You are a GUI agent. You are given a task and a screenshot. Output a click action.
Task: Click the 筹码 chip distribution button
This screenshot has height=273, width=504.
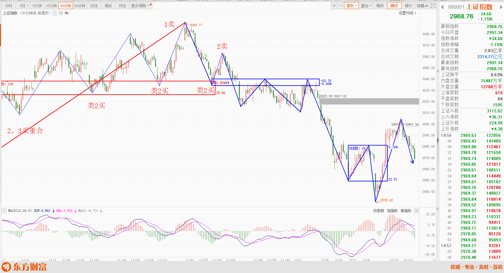click(x=380, y=6)
